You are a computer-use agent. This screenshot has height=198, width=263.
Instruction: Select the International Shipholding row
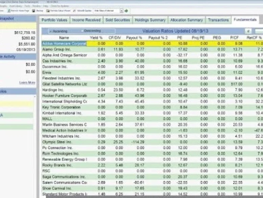(x=152, y=102)
